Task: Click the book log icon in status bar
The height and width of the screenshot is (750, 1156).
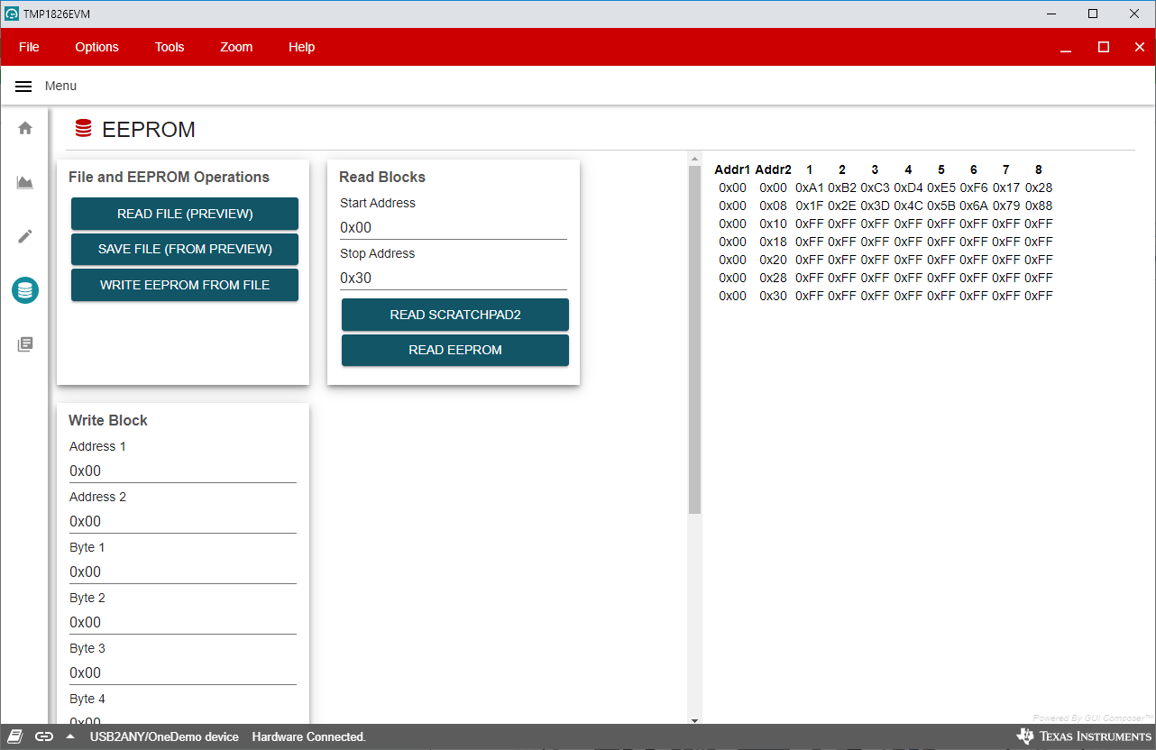Action: pyautogui.click(x=16, y=736)
